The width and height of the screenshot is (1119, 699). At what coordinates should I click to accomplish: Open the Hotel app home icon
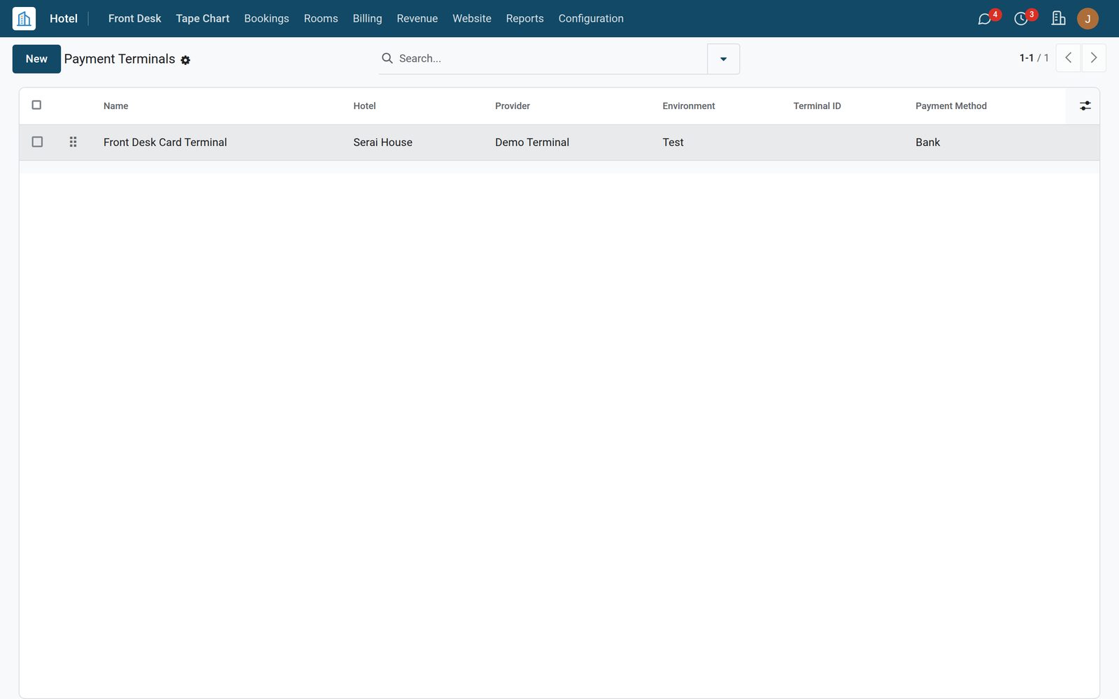pos(24,19)
